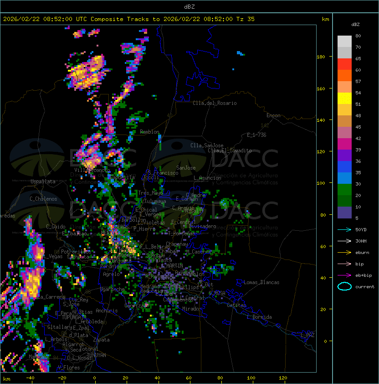The height and width of the screenshot is (384, 379).
Task: Click the '12_Oct' map label
Action: coord(205,285)
